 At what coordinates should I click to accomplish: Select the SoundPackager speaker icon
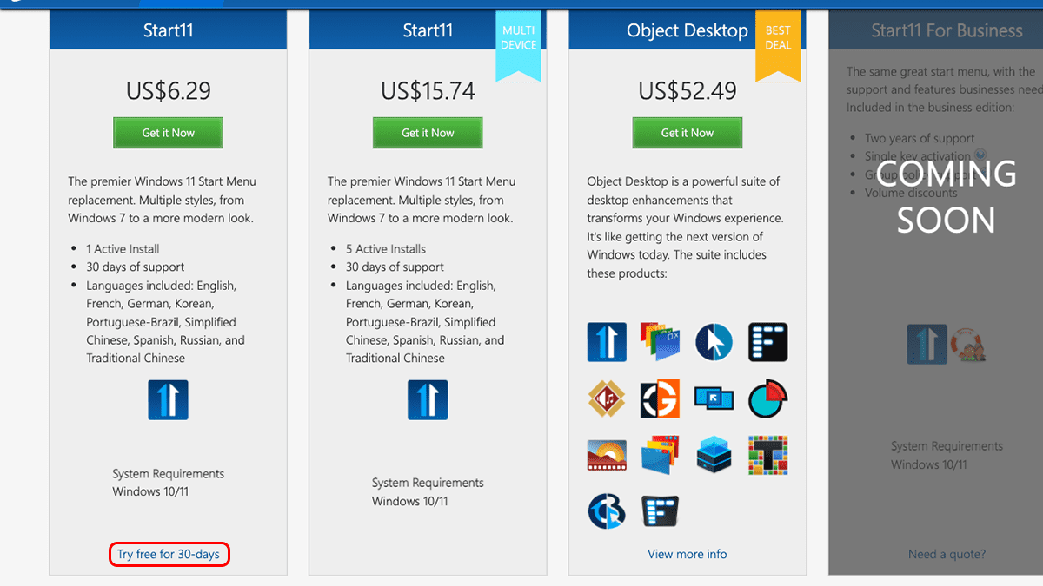pyautogui.click(x=607, y=398)
